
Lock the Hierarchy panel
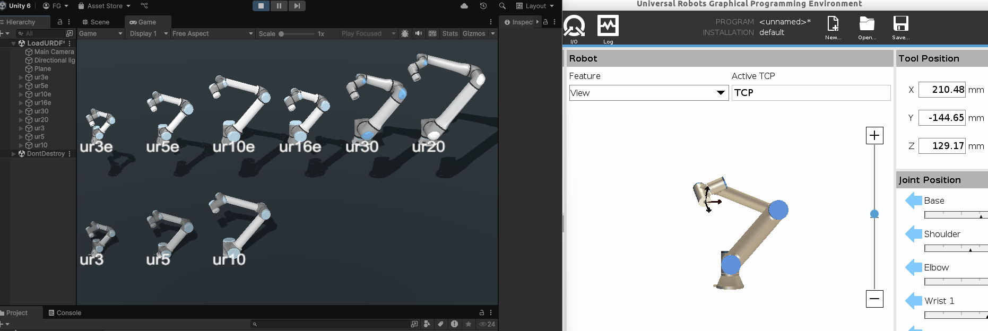(x=60, y=22)
